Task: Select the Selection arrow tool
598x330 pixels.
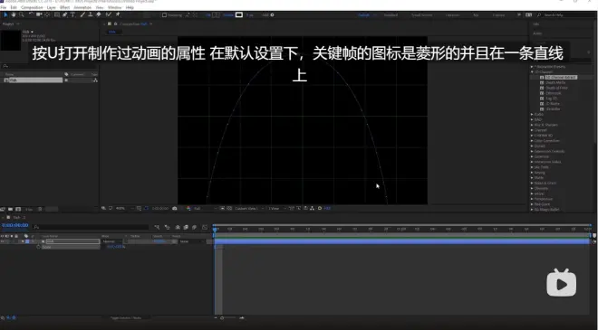Action: pos(5,14)
